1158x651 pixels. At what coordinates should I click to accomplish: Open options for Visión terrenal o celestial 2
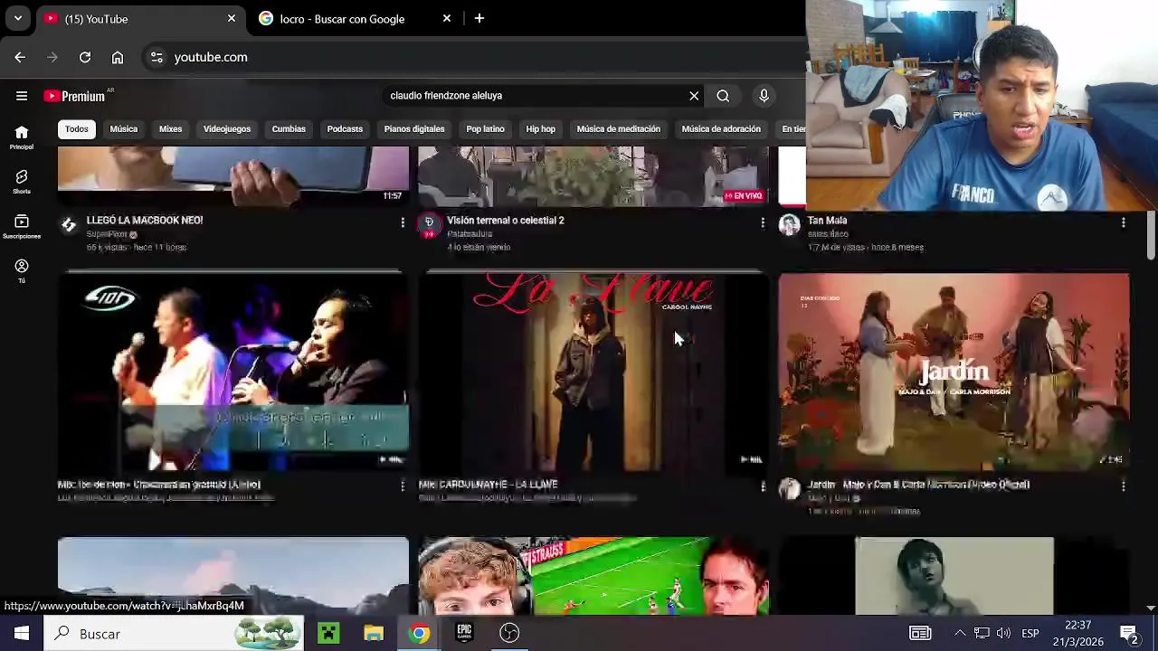point(763,222)
